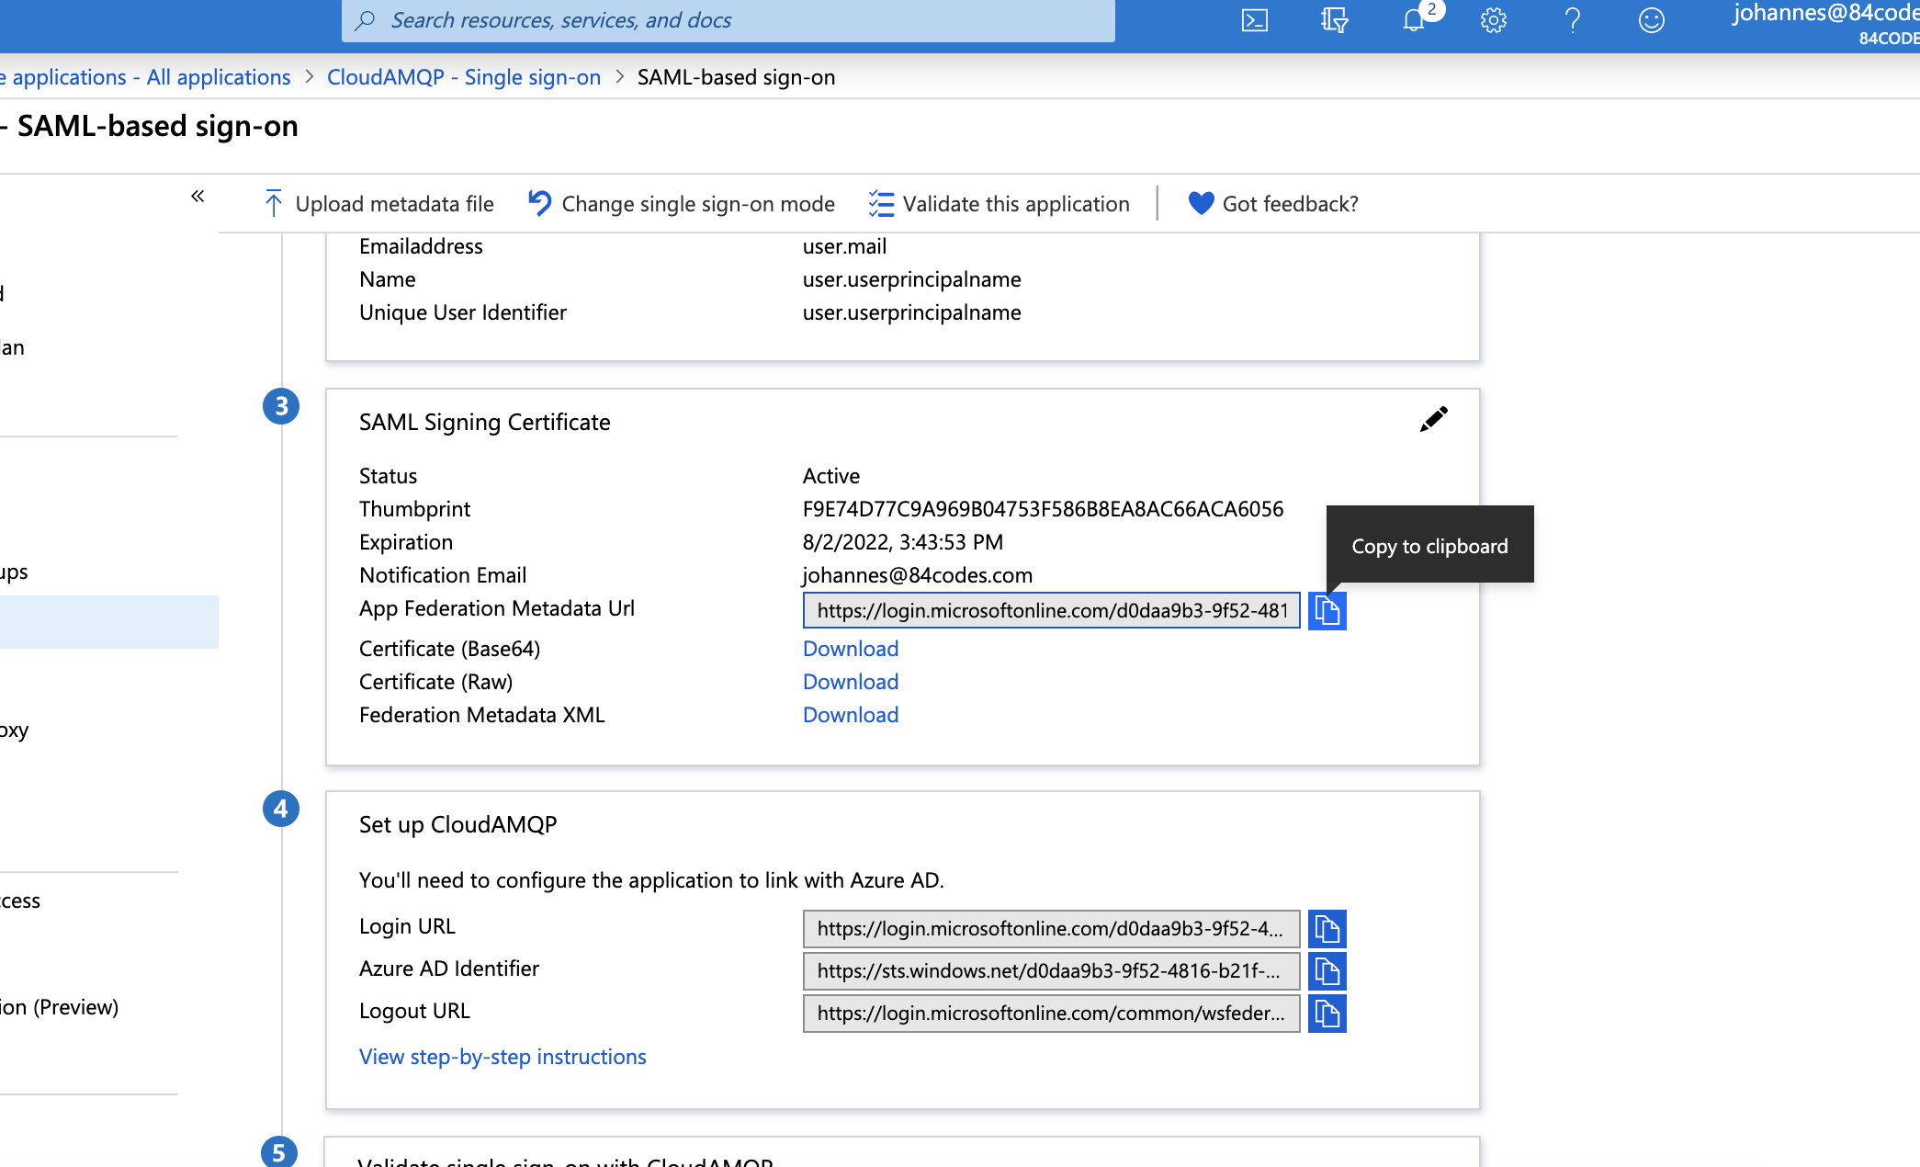Click the Unique User Identifier row label
1920x1167 pixels.
coord(463,312)
